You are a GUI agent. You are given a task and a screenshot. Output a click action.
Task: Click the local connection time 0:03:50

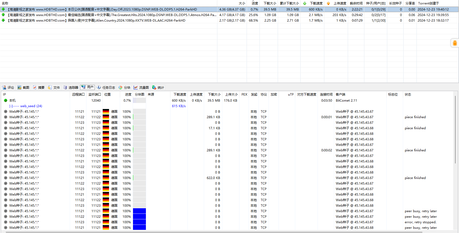click(327, 100)
